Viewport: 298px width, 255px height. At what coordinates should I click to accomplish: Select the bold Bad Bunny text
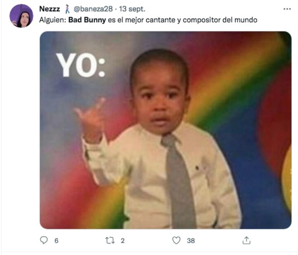[87, 20]
